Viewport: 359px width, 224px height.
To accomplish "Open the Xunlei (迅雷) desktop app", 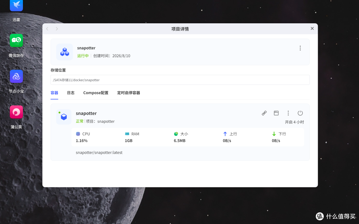I will pos(16,5).
